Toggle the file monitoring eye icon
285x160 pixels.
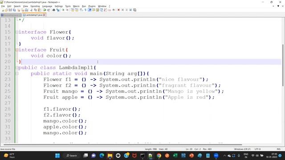[x=114, y=10]
